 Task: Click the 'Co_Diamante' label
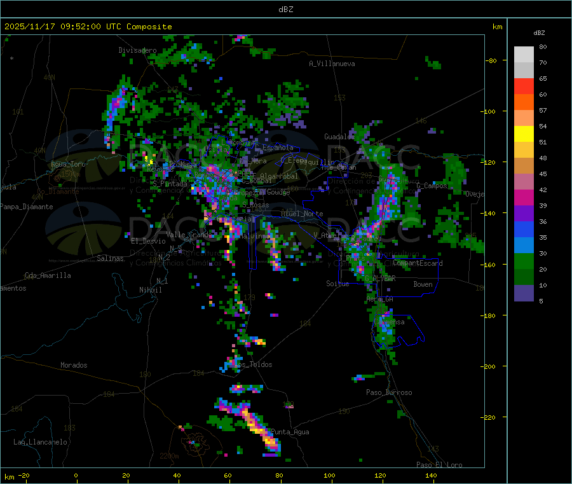coord(58,191)
